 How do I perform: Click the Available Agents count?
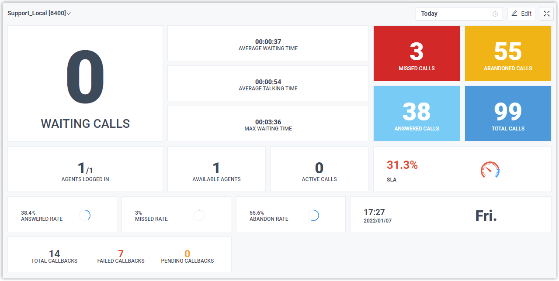click(216, 168)
